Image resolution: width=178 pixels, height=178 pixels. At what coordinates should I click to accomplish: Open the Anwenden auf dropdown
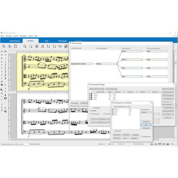tap(146, 112)
